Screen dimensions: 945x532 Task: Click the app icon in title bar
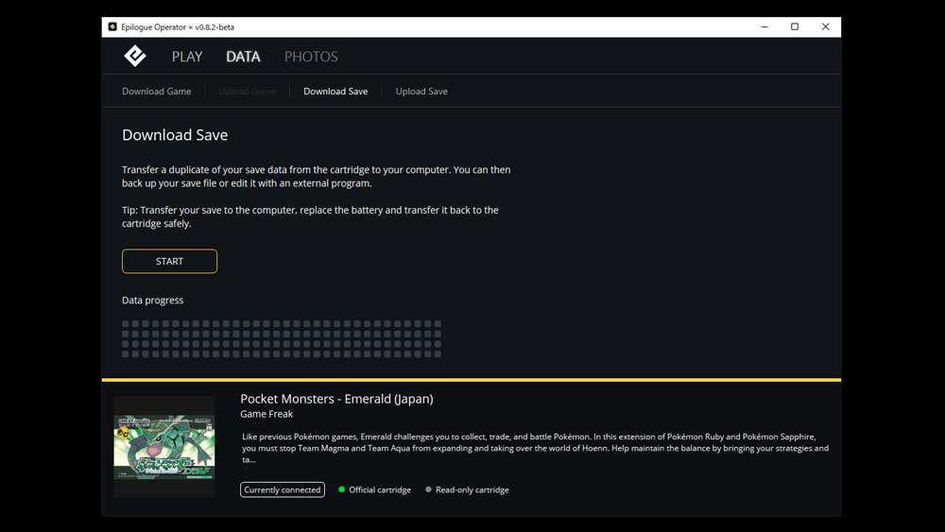coord(112,27)
